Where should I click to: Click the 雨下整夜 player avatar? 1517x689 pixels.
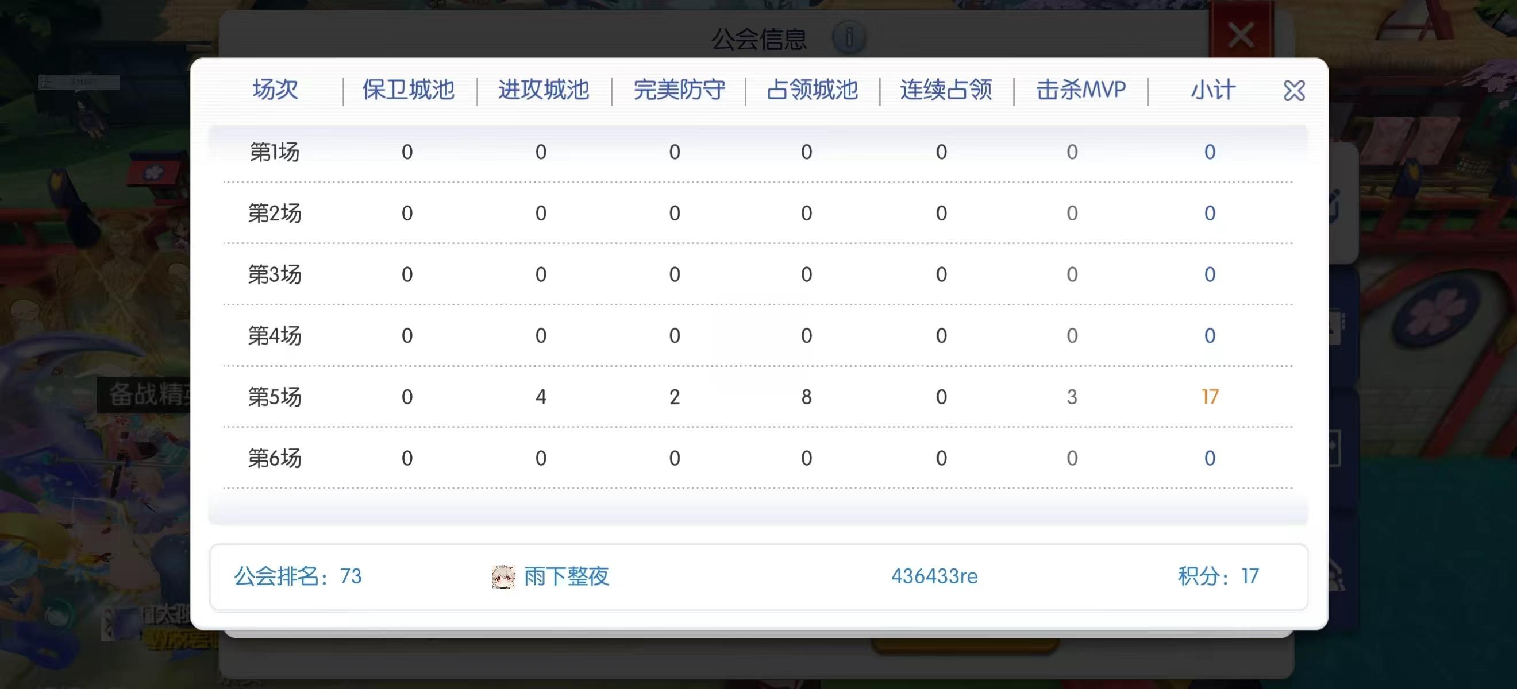(502, 576)
